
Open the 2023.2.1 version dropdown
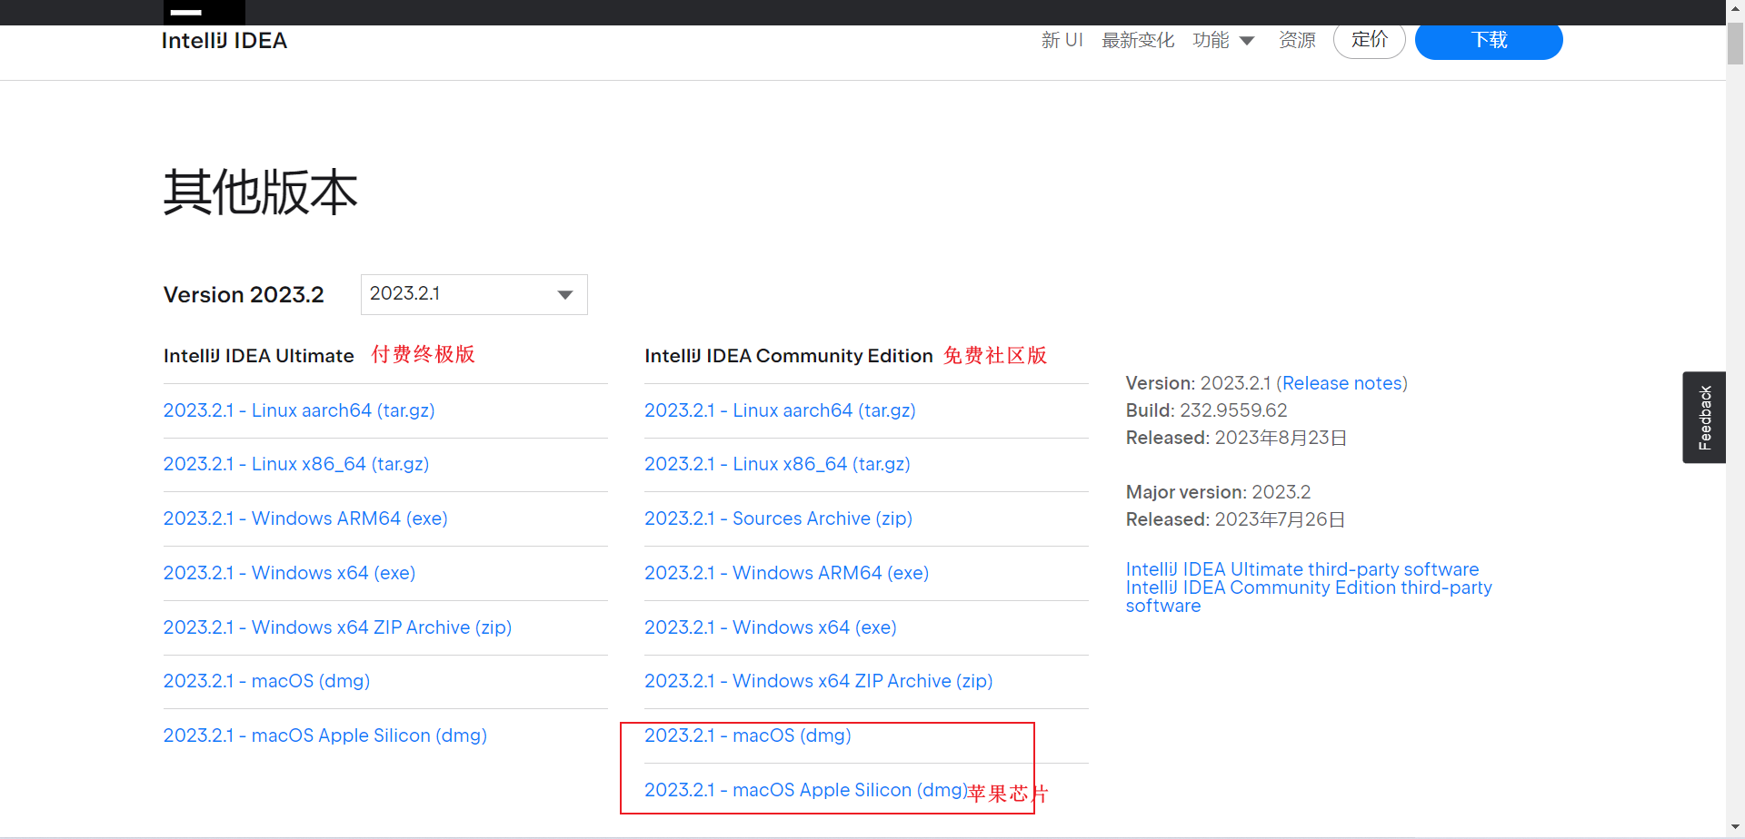tap(474, 294)
